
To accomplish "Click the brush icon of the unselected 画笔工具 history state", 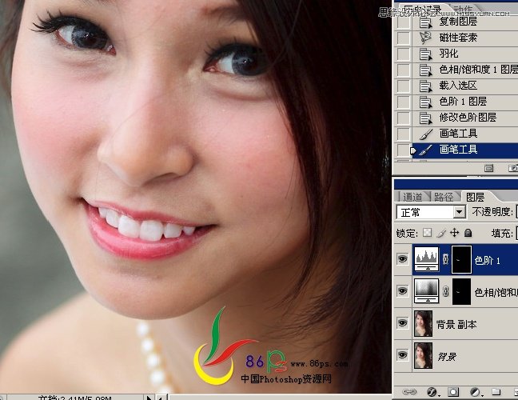I will tap(425, 134).
